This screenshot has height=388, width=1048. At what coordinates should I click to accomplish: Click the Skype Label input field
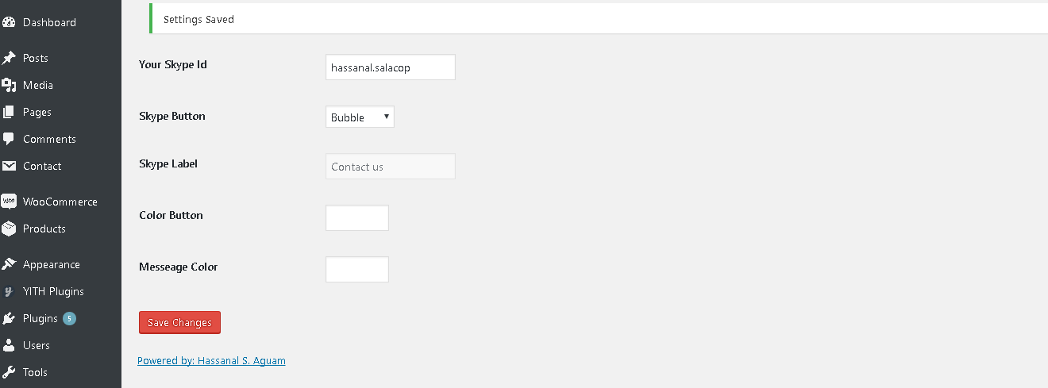tap(391, 167)
